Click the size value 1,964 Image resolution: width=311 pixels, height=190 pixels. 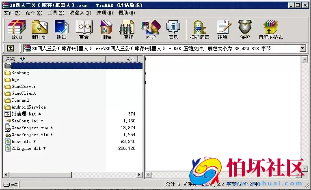[130, 134]
